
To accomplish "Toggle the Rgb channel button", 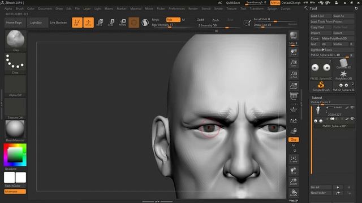I will tap(173, 20).
